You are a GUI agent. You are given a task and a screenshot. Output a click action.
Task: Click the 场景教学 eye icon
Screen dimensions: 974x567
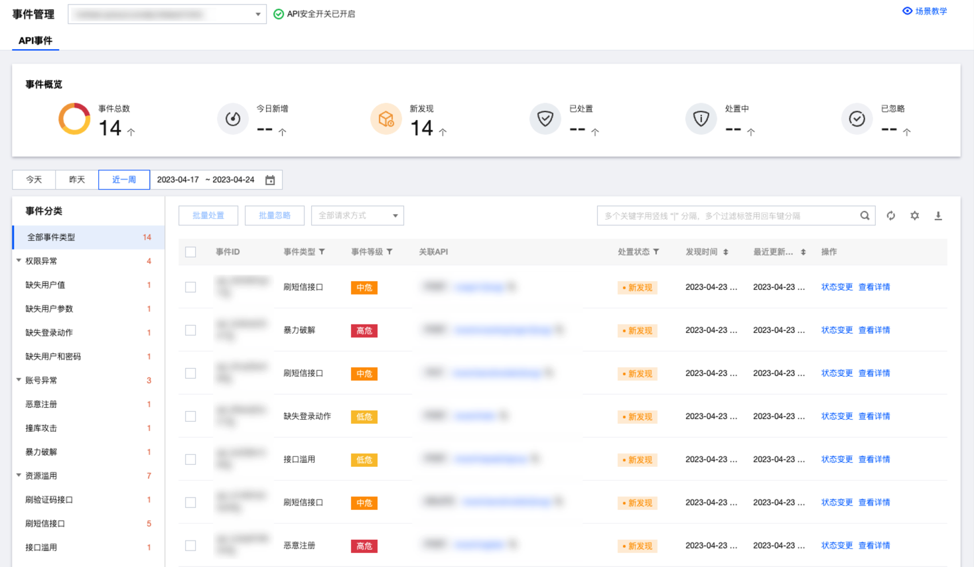(907, 11)
